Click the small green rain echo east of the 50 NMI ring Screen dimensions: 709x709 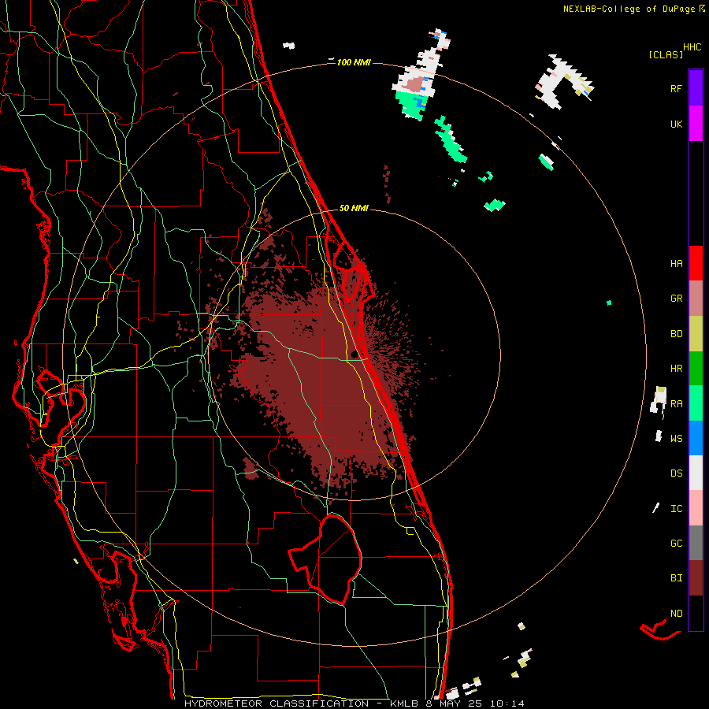point(609,303)
